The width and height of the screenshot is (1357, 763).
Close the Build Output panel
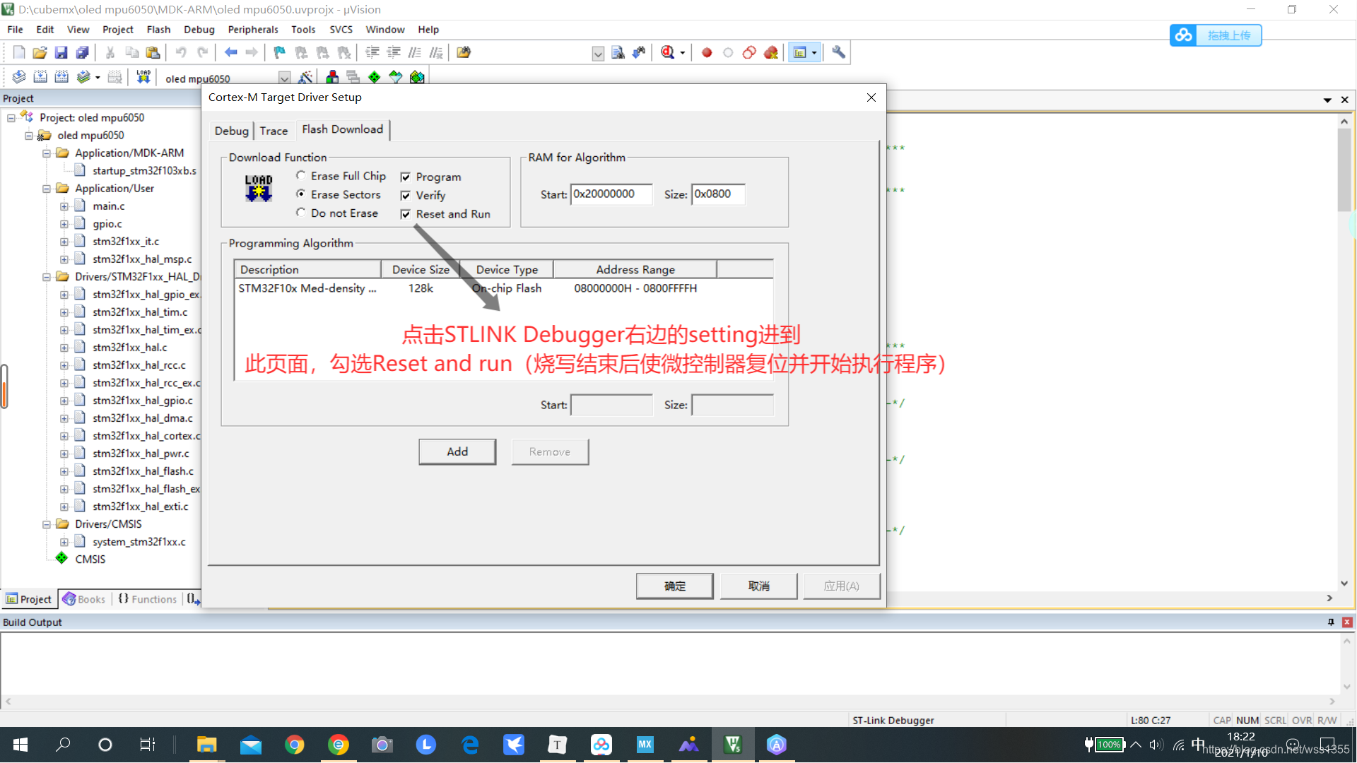click(x=1347, y=622)
